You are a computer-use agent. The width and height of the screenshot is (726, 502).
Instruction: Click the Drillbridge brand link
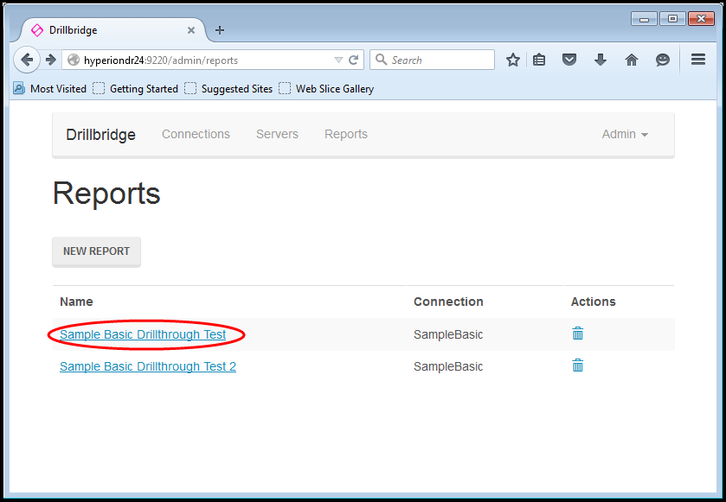[x=101, y=135]
